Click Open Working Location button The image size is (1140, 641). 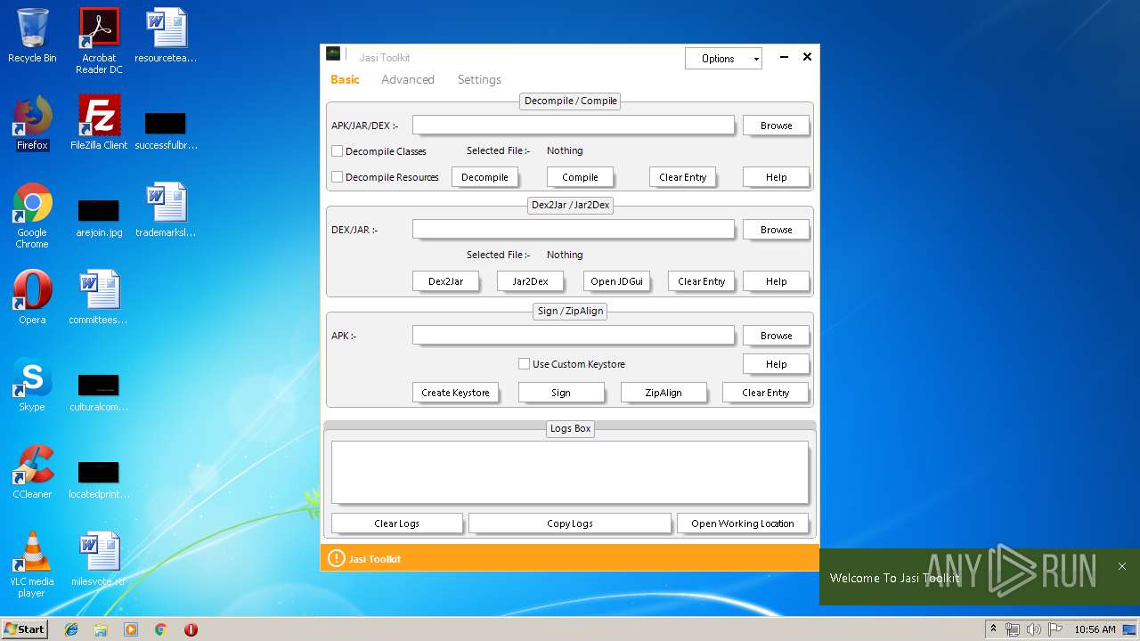pos(743,523)
